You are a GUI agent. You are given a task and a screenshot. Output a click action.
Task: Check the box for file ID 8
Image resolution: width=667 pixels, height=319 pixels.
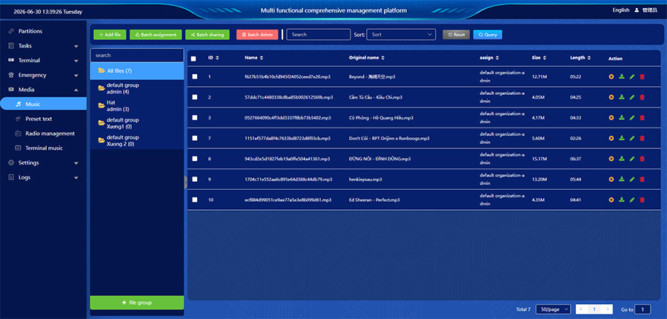[x=194, y=159]
